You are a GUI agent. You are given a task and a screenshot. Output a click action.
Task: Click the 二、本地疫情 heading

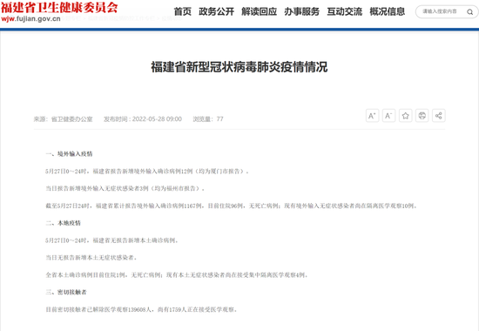point(64,223)
